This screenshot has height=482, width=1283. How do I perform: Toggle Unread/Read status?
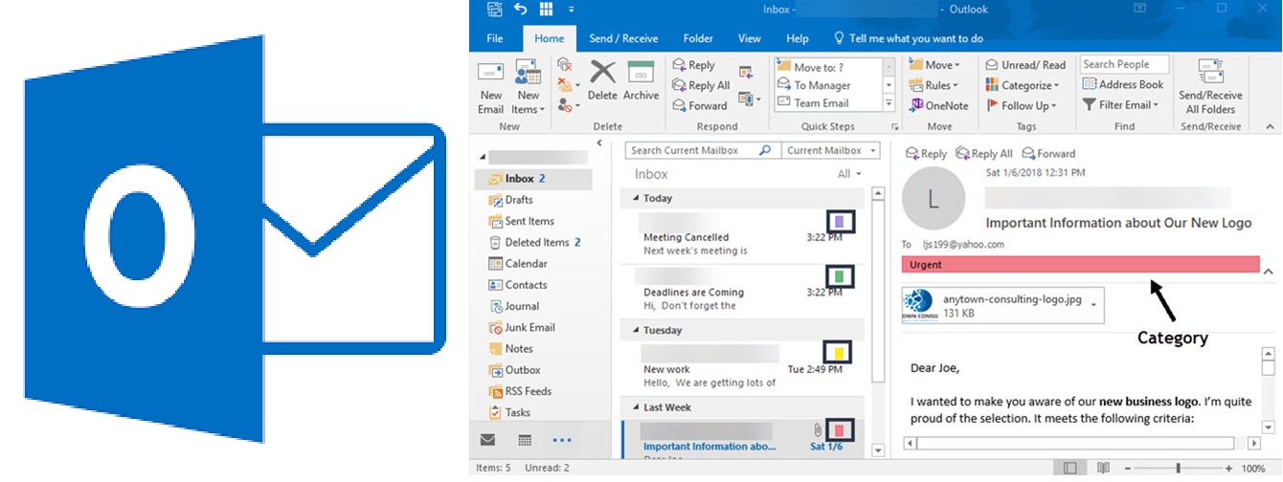pos(1025,65)
